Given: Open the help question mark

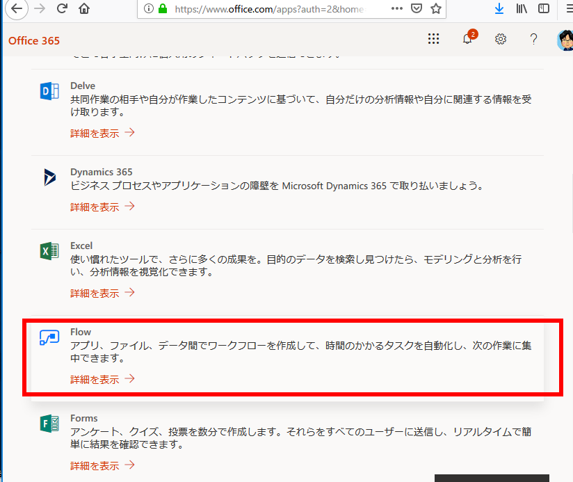Looking at the screenshot, I should [x=533, y=39].
